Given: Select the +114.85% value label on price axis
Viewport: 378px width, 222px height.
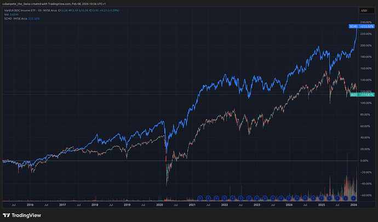Looking at the screenshot, I should tap(366, 95).
